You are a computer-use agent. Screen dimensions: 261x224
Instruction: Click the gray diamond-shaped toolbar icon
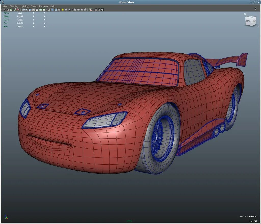82,10
